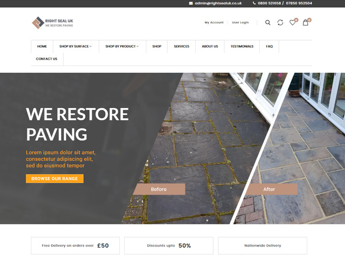Click the Right Seal UK logo
This screenshot has height=269, width=345.
(x=52, y=22)
